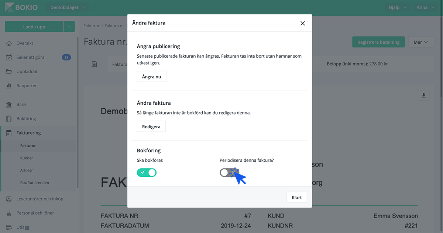Enable Periodisera denna faktura toggle
This screenshot has width=443, height=233.
click(229, 172)
